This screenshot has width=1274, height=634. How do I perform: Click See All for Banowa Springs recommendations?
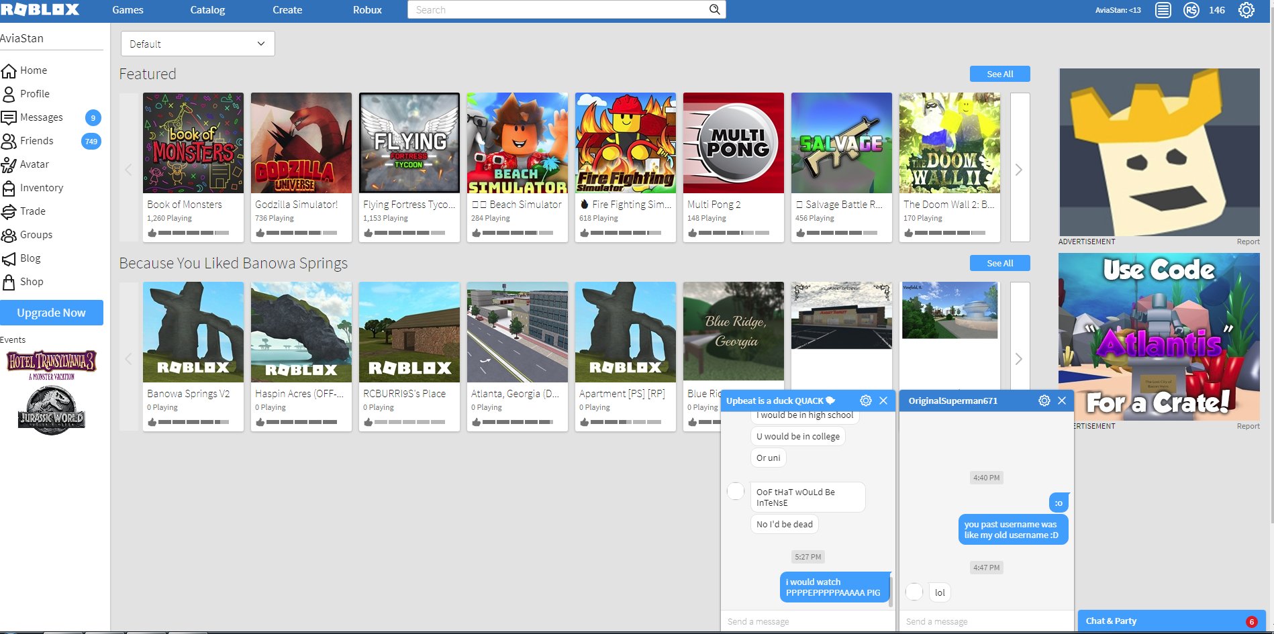[999, 263]
